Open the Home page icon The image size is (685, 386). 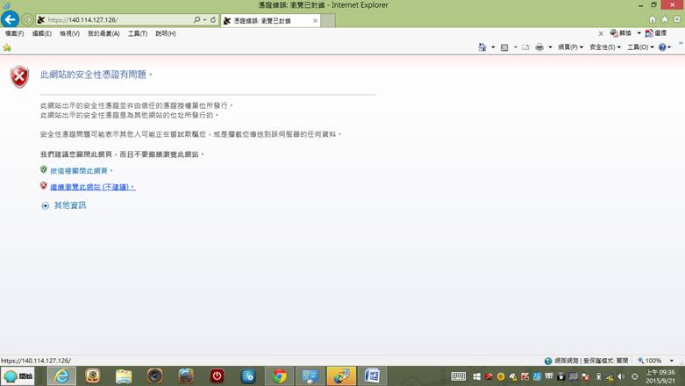(x=652, y=19)
